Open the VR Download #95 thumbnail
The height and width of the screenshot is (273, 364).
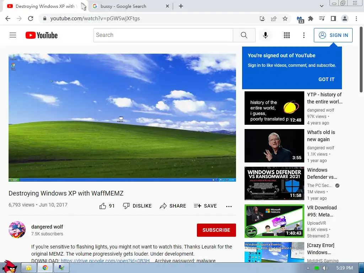274,221
